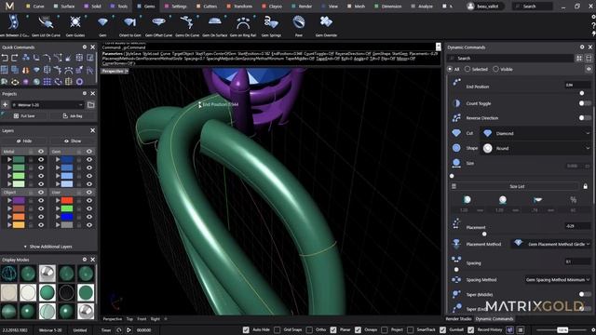Click the Gem tool in the ribbon

coord(102,26)
